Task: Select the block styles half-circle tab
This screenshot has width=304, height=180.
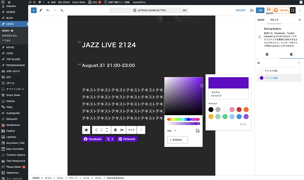Action: (x=292, y=54)
